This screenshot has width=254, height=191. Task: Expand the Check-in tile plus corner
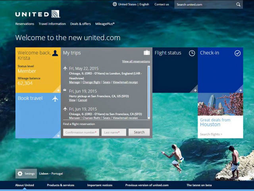click(x=241, y=90)
